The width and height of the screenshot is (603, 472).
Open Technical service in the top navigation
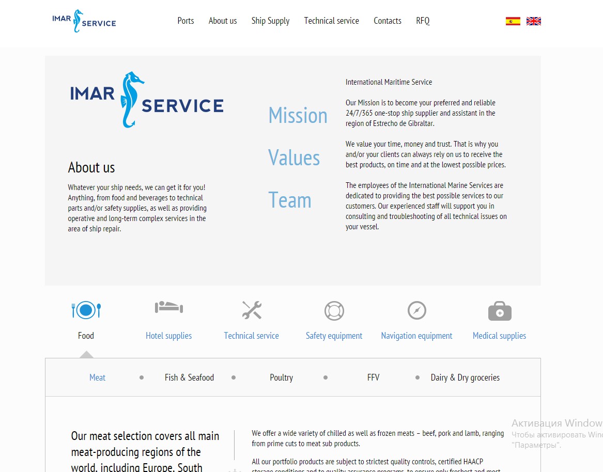[332, 21]
